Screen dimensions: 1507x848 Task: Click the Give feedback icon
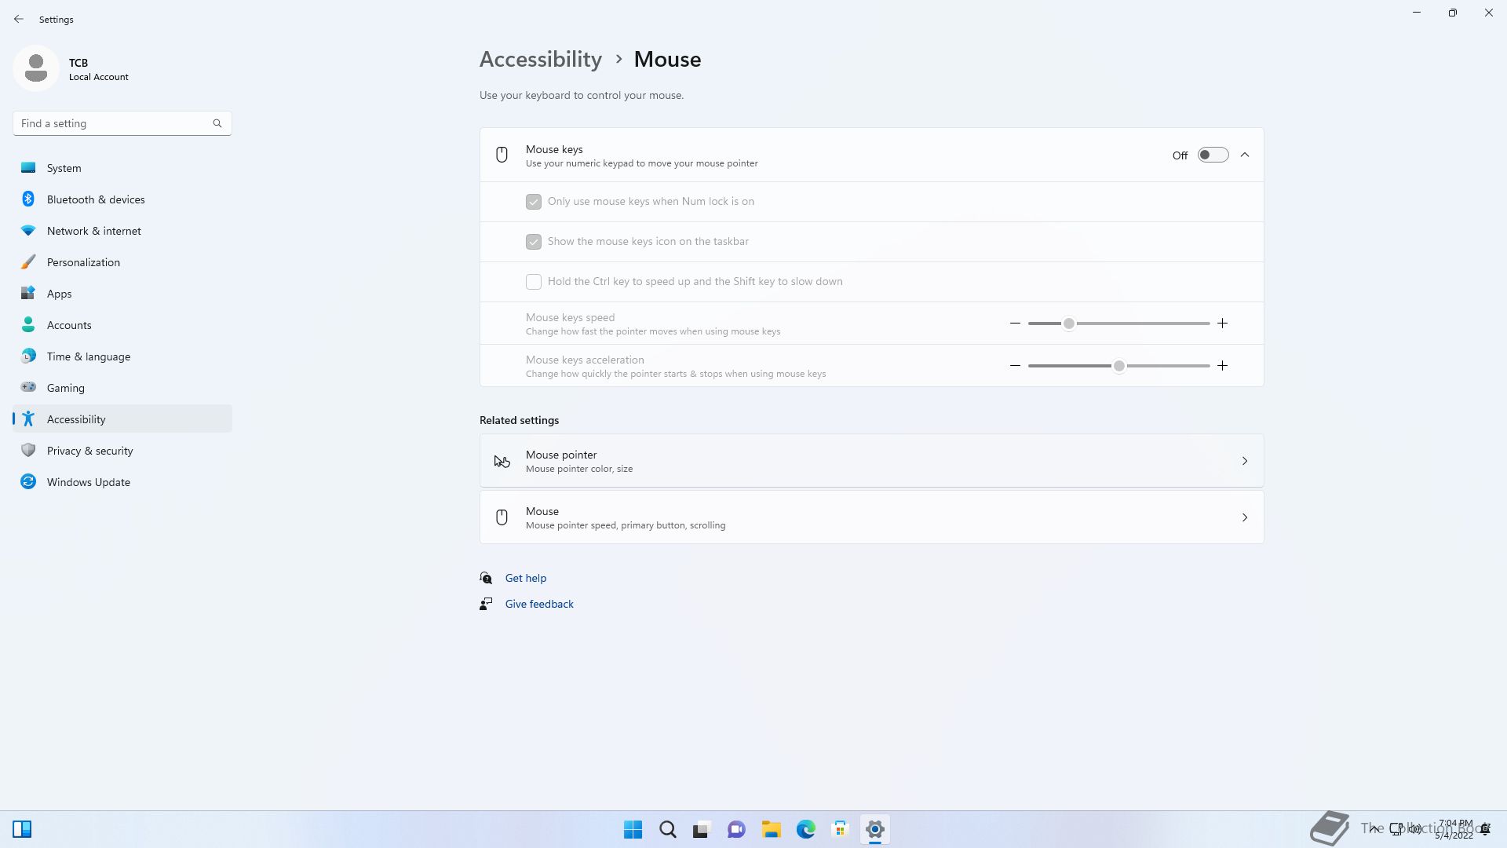[x=487, y=604]
